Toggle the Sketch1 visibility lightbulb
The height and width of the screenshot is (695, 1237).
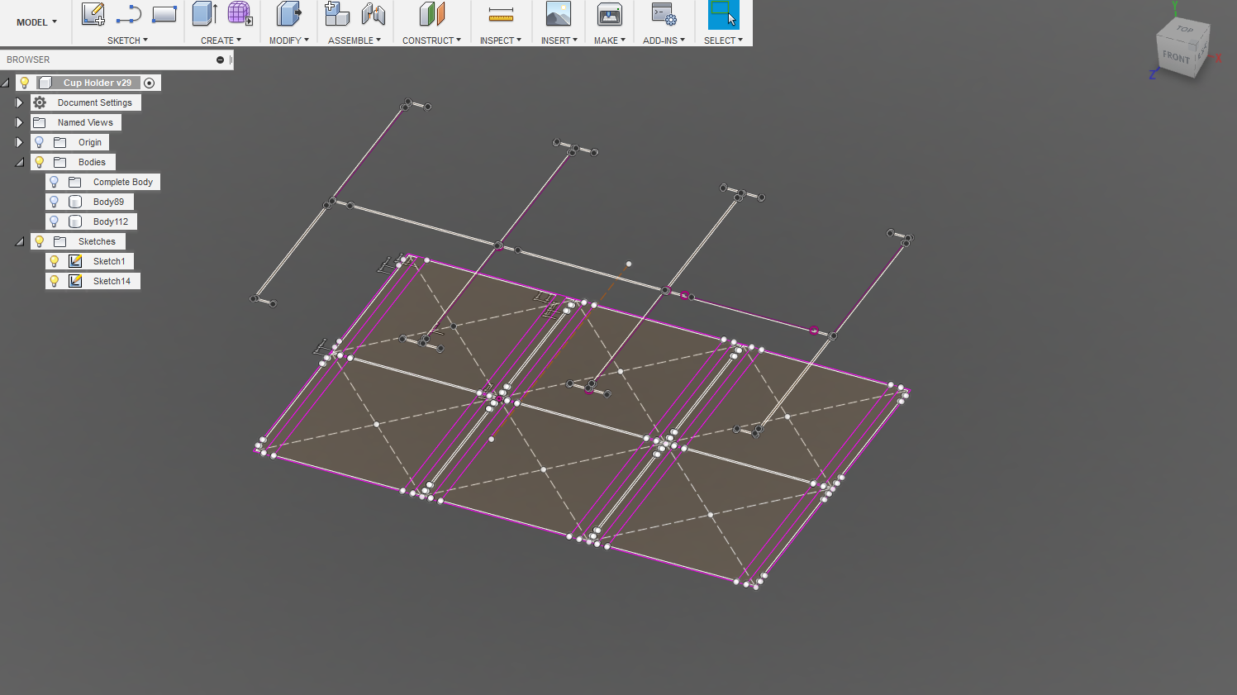55,261
